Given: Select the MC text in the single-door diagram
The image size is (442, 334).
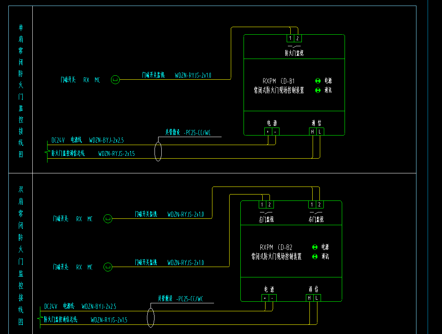Looking at the screenshot, I should pyautogui.click(x=97, y=80).
